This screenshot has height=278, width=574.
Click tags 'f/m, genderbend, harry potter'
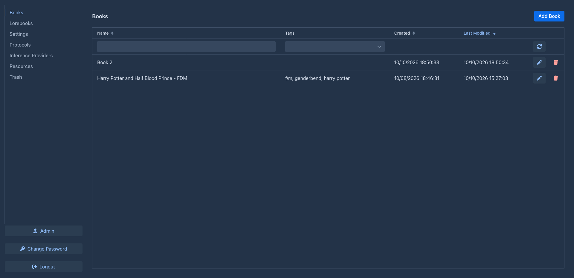317,78
